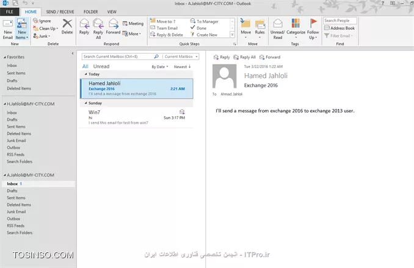
Task: Collapse the H.Jahloli@MY-CITY.COM mailbox tree
Action: (x=5, y=104)
